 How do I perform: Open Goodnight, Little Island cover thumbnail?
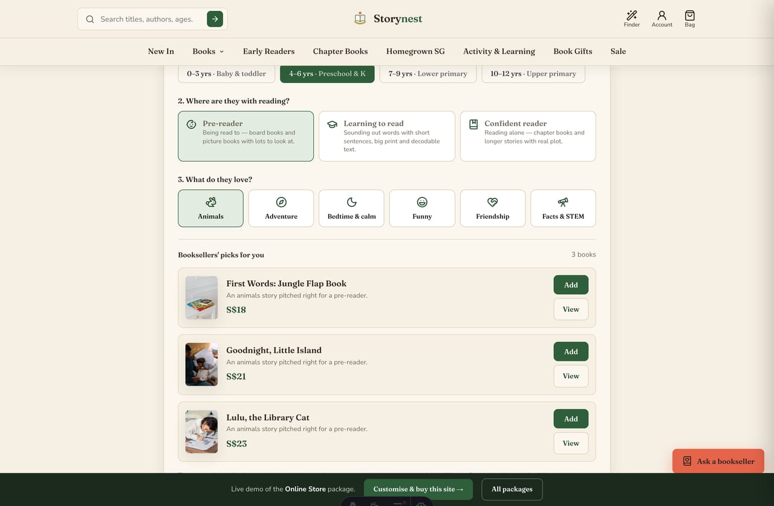201,364
